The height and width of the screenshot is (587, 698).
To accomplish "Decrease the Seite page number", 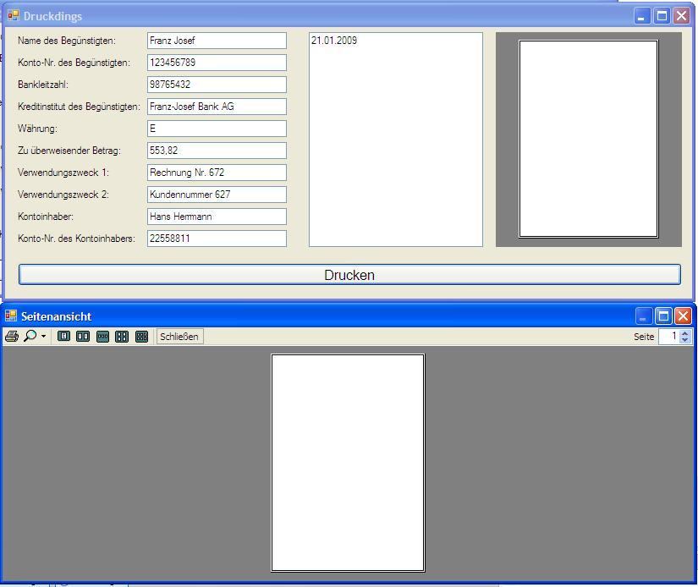I will [x=685, y=340].
